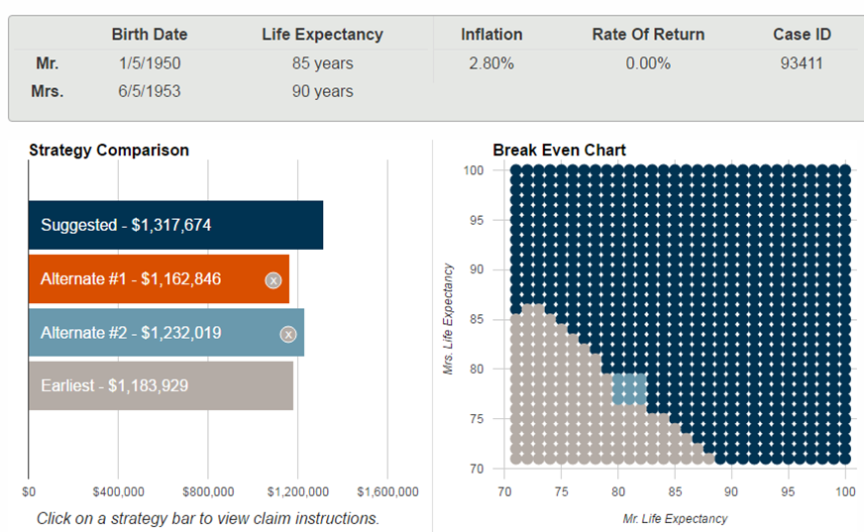Click the 0.00% rate of return value
This screenshot has height=532, width=864.
click(648, 63)
